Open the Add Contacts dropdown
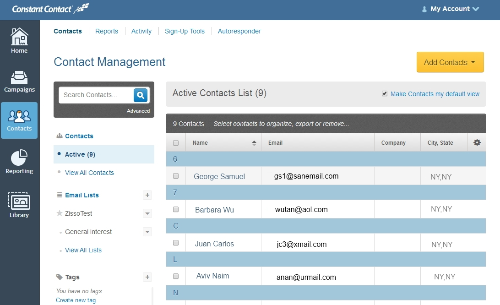The width and height of the screenshot is (500, 305). [x=450, y=62]
